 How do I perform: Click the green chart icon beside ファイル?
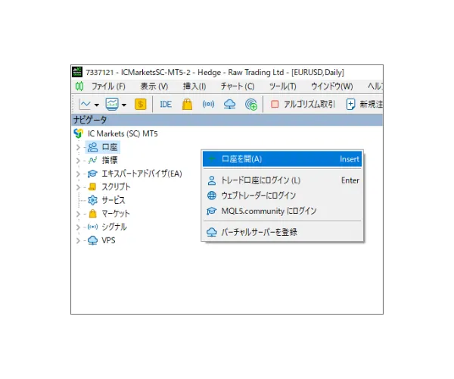coord(79,86)
